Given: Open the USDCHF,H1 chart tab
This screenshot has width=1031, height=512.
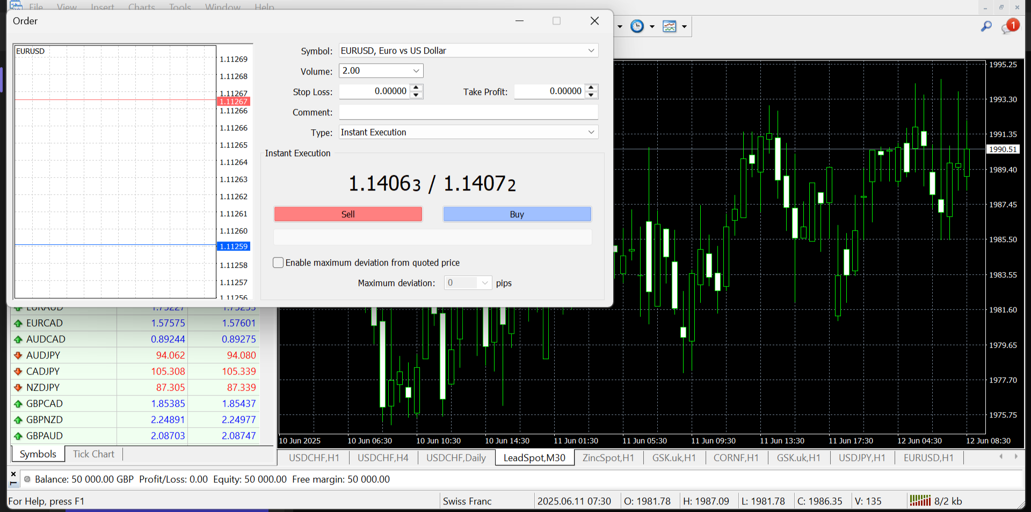Looking at the screenshot, I should point(314,458).
